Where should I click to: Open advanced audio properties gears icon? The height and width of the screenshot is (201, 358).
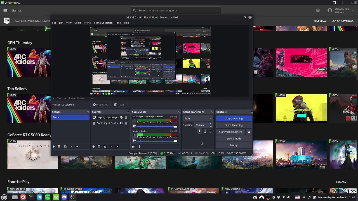click(133, 147)
